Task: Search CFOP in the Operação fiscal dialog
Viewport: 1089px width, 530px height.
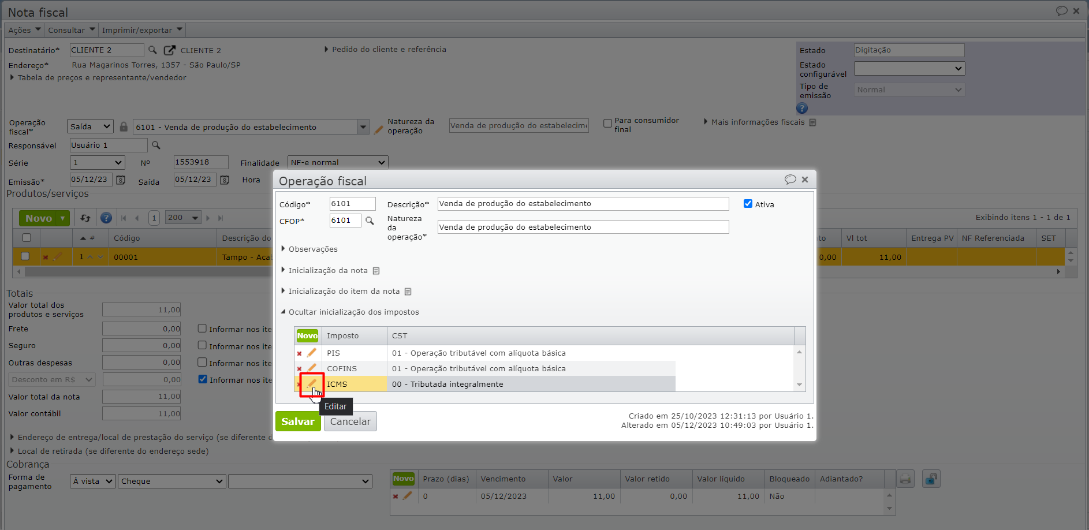Action: click(370, 221)
